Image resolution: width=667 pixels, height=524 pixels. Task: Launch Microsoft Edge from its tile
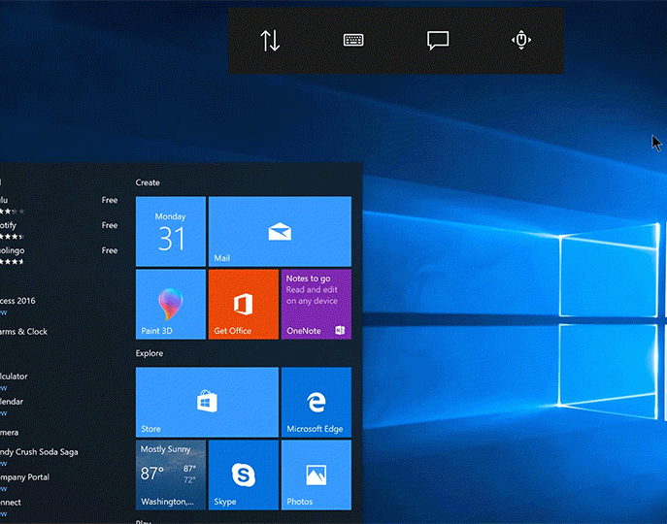coord(316,402)
